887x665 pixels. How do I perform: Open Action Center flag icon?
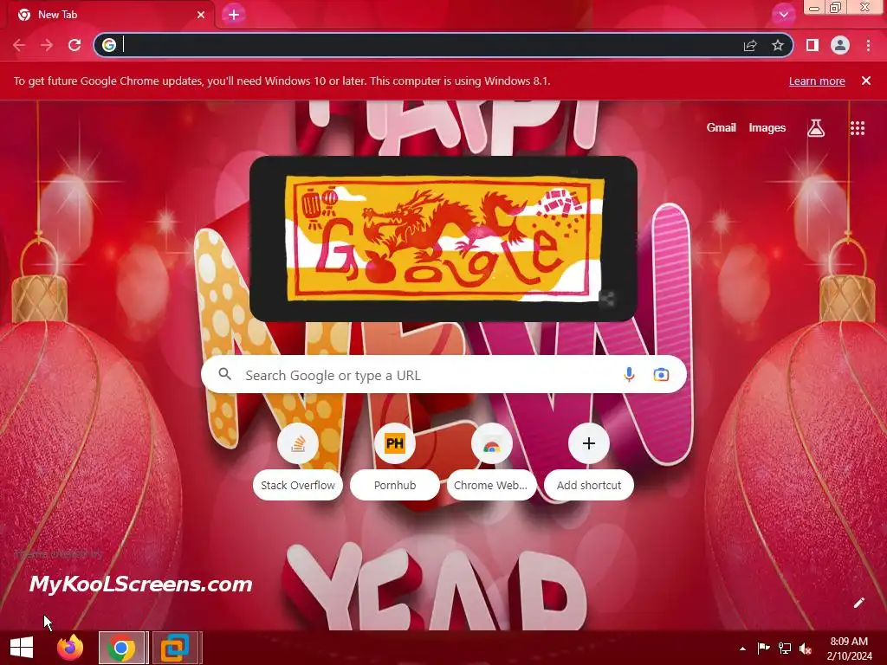coord(763,649)
